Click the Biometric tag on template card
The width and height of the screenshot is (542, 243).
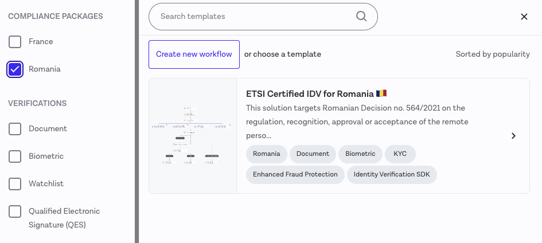pyautogui.click(x=360, y=154)
